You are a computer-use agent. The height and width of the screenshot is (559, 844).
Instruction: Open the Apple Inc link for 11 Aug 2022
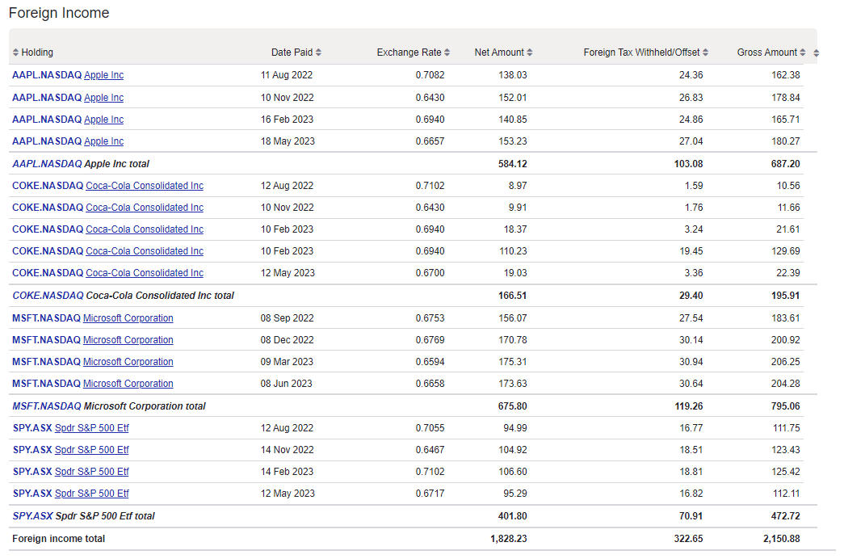coord(103,74)
